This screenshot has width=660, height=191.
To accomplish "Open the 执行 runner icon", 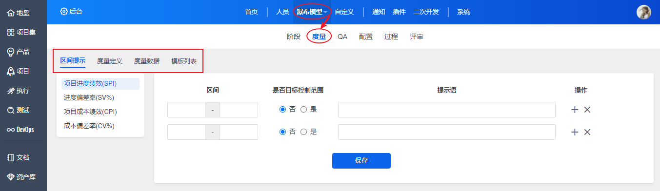I will pos(11,91).
